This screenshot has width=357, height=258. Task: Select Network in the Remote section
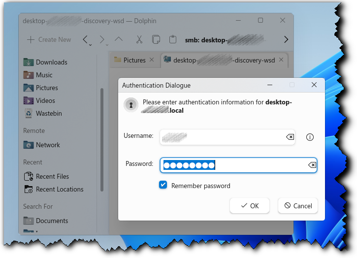coord(47,145)
